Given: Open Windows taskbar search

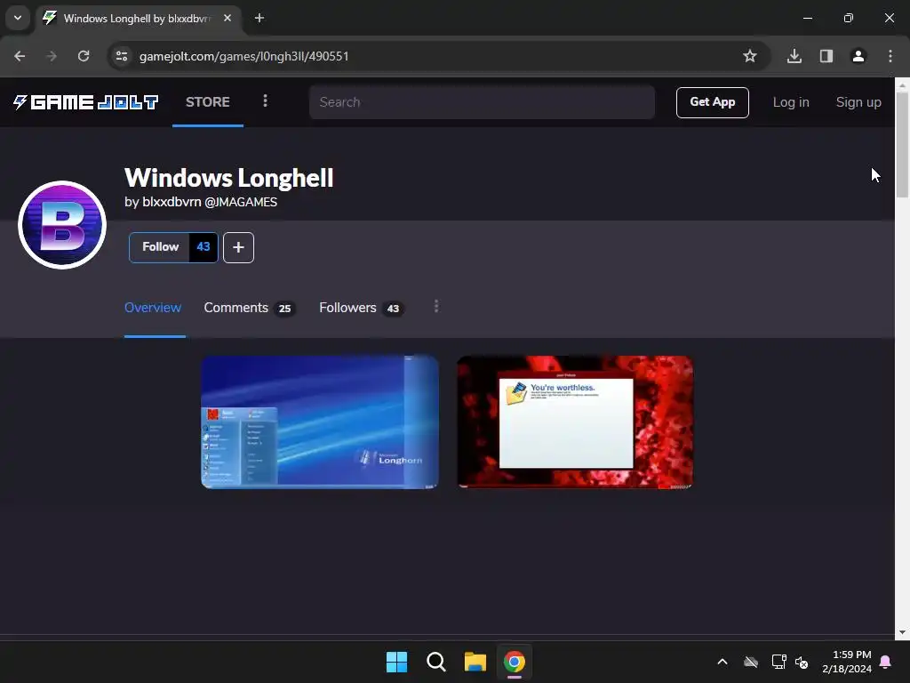Looking at the screenshot, I should pos(435,662).
